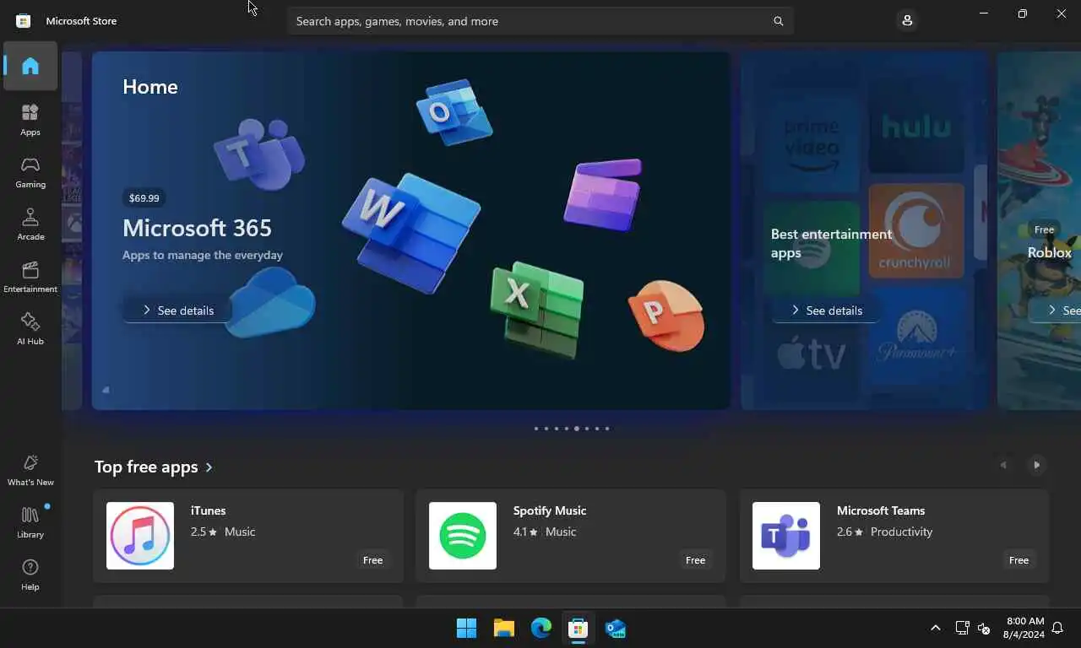Click the iTunes app icon
This screenshot has width=1081, height=648.
click(x=140, y=536)
